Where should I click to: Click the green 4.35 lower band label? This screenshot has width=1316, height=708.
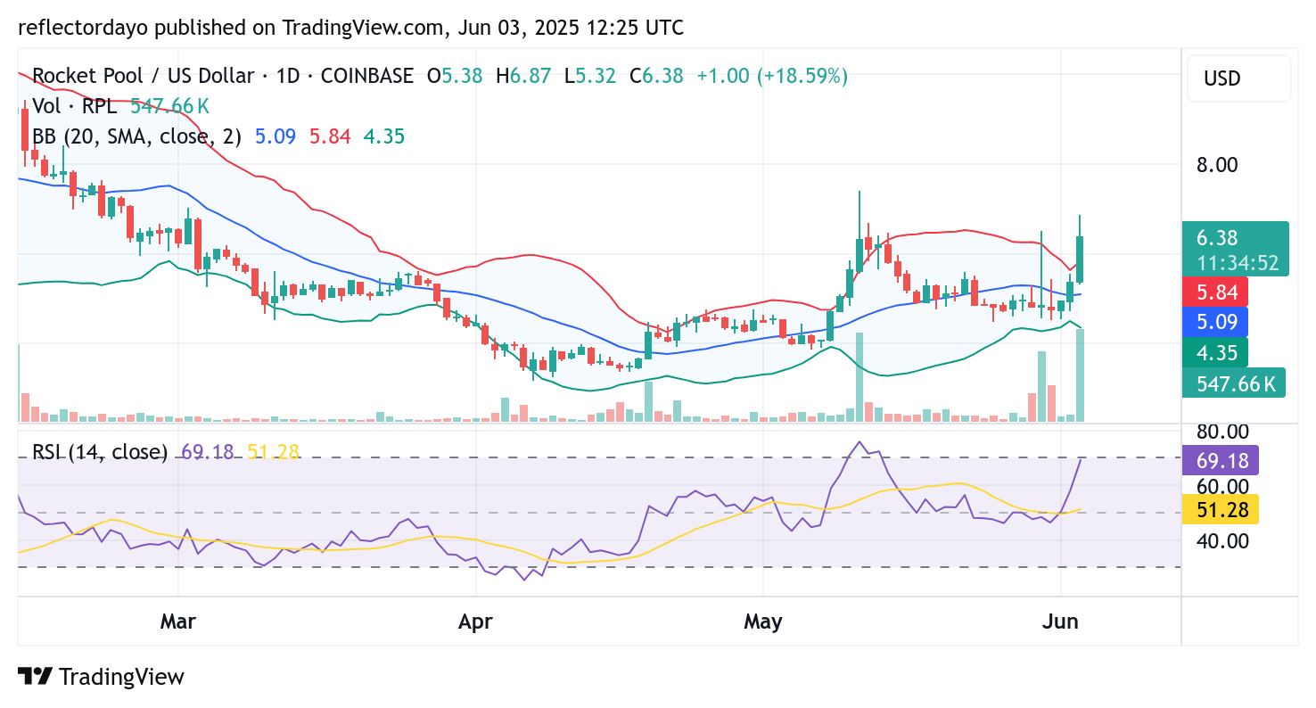point(1216,352)
